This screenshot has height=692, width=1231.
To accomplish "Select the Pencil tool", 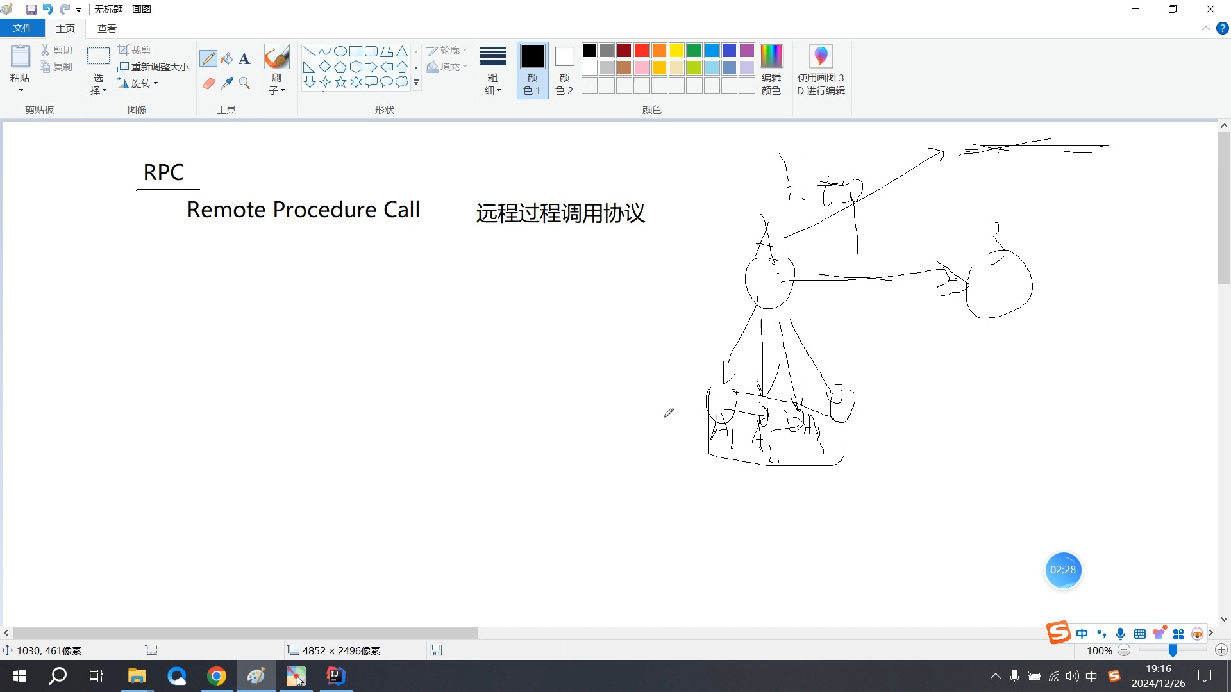I will (x=208, y=58).
